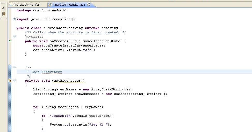
Task: Click the empAddresses variable name
Action: click(87, 94)
